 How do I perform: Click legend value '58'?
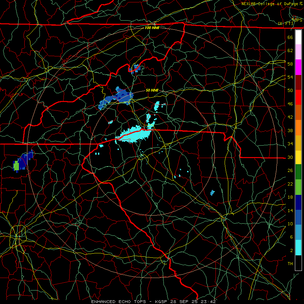click(x=290, y=64)
